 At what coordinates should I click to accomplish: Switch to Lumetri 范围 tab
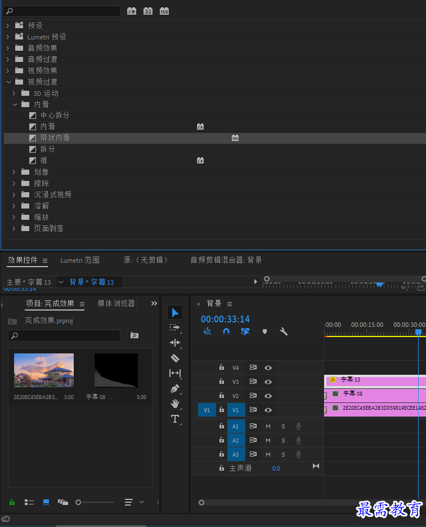[80, 260]
